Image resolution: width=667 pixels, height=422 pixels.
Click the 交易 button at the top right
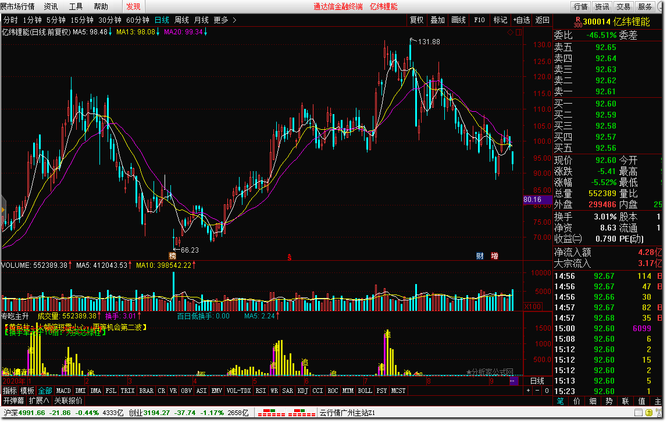pos(623,6)
